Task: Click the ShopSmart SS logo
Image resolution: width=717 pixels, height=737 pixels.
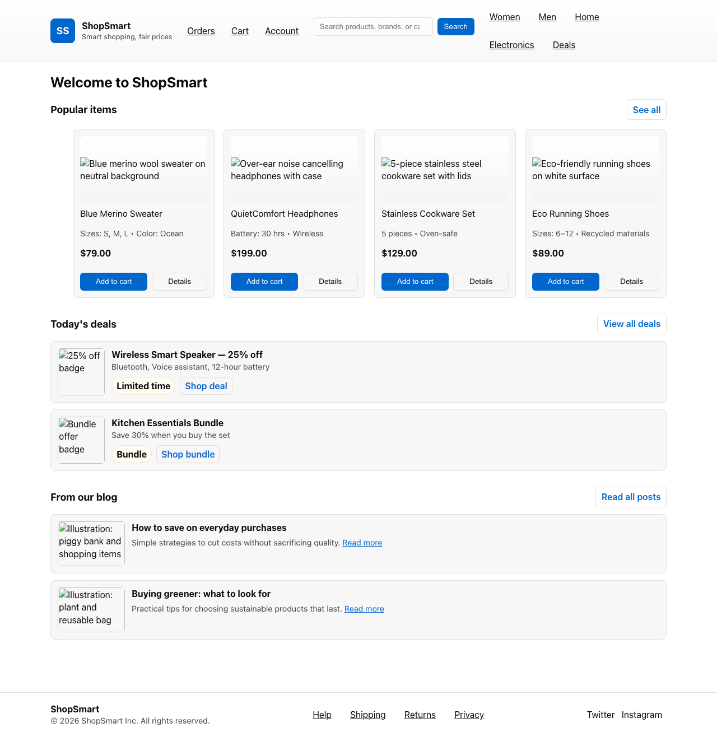Action: tap(62, 31)
